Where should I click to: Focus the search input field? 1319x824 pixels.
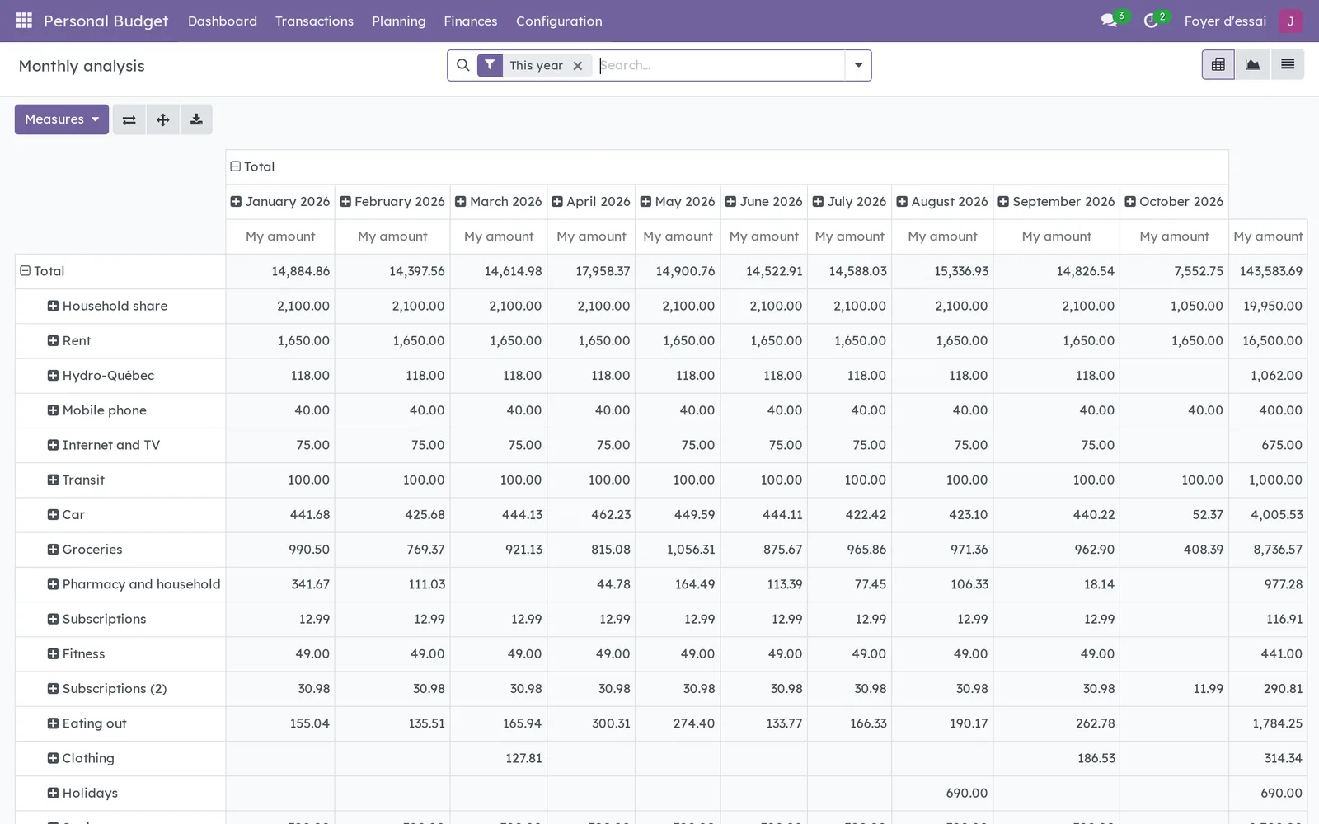pyautogui.click(x=721, y=65)
